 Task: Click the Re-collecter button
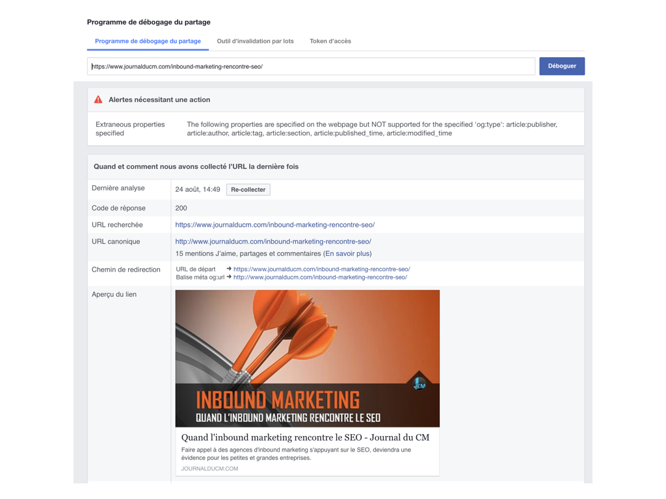point(248,190)
